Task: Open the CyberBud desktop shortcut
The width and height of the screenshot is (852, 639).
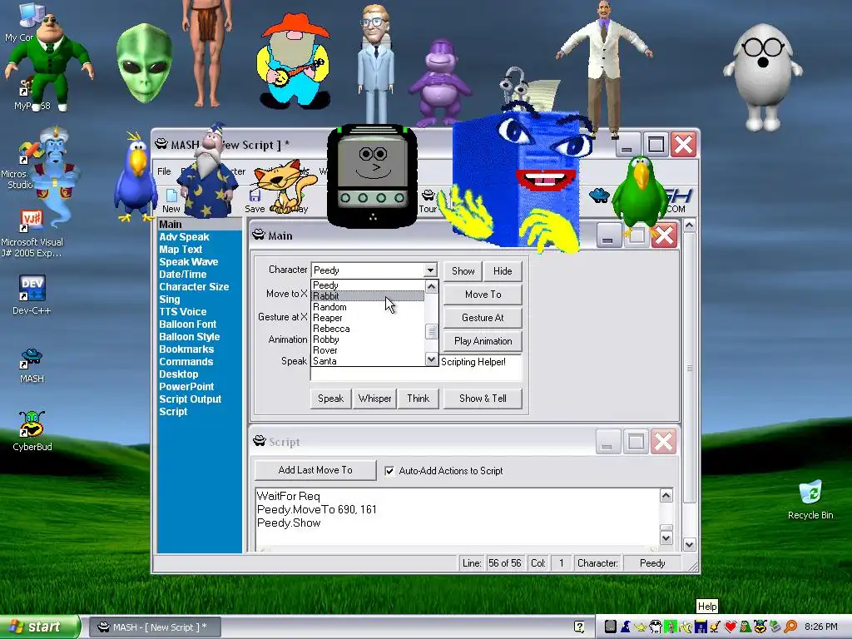Action: 32,431
